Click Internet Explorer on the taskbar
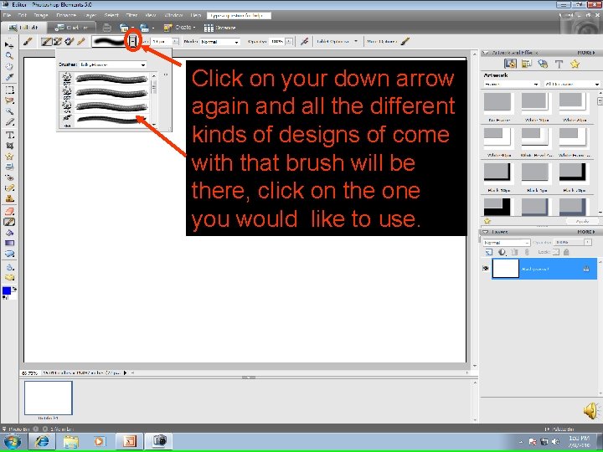Image resolution: width=603 pixels, height=452 pixels. click(43, 441)
